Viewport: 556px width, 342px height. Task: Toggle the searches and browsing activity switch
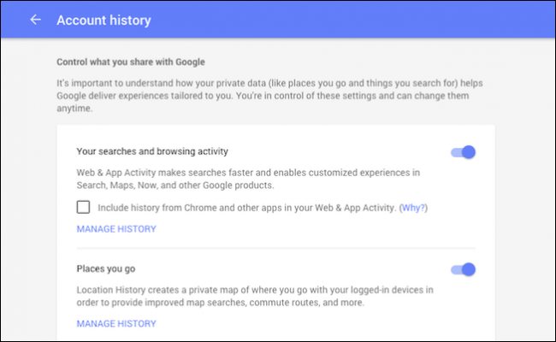point(463,152)
